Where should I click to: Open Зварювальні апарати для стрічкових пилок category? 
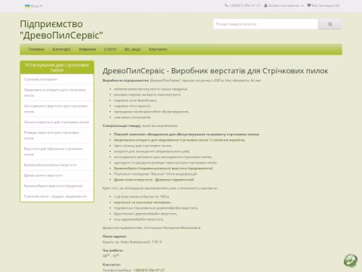(x=57, y=93)
